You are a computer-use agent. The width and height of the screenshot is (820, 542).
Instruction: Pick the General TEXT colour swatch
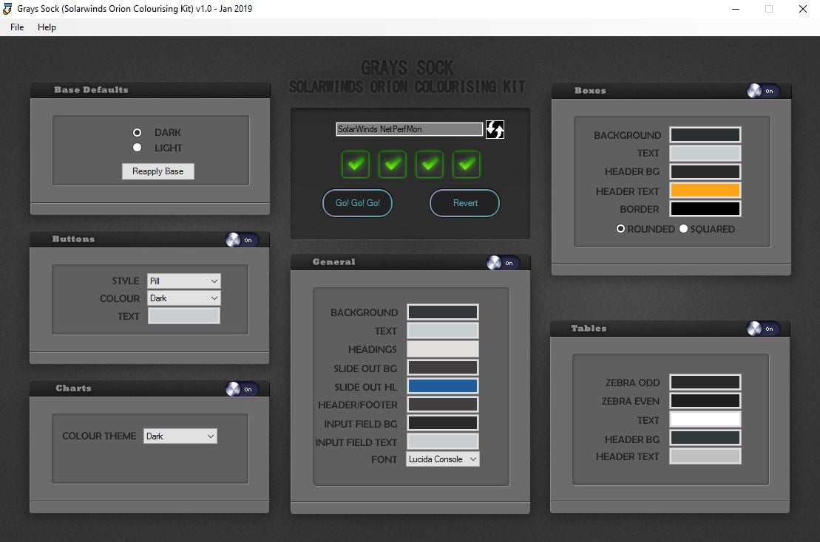[443, 331]
